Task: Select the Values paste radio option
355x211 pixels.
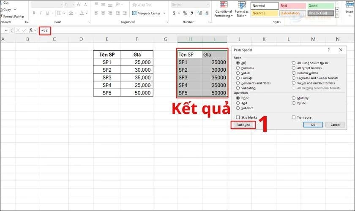Action: [x=238, y=73]
